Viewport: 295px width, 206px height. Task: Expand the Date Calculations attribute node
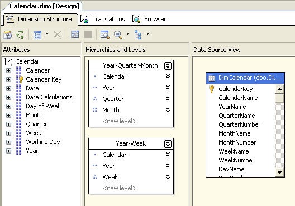click(x=8, y=97)
